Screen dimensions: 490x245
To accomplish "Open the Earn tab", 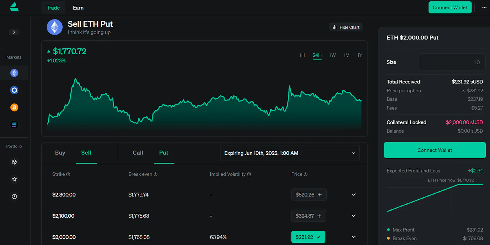I will 78,8.
